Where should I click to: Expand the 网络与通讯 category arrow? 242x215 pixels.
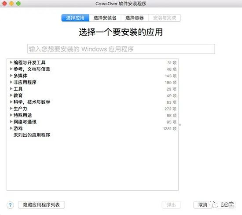click(x=11, y=122)
